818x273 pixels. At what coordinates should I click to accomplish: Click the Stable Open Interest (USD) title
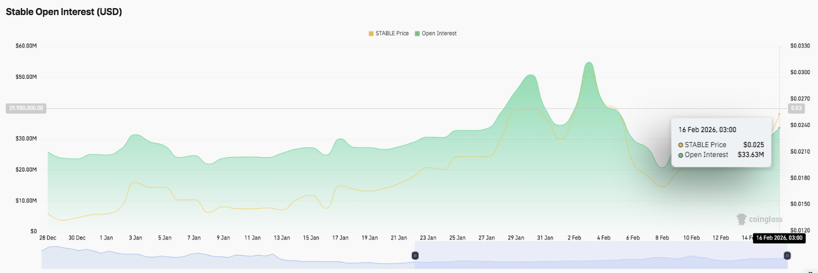point(64,12)
